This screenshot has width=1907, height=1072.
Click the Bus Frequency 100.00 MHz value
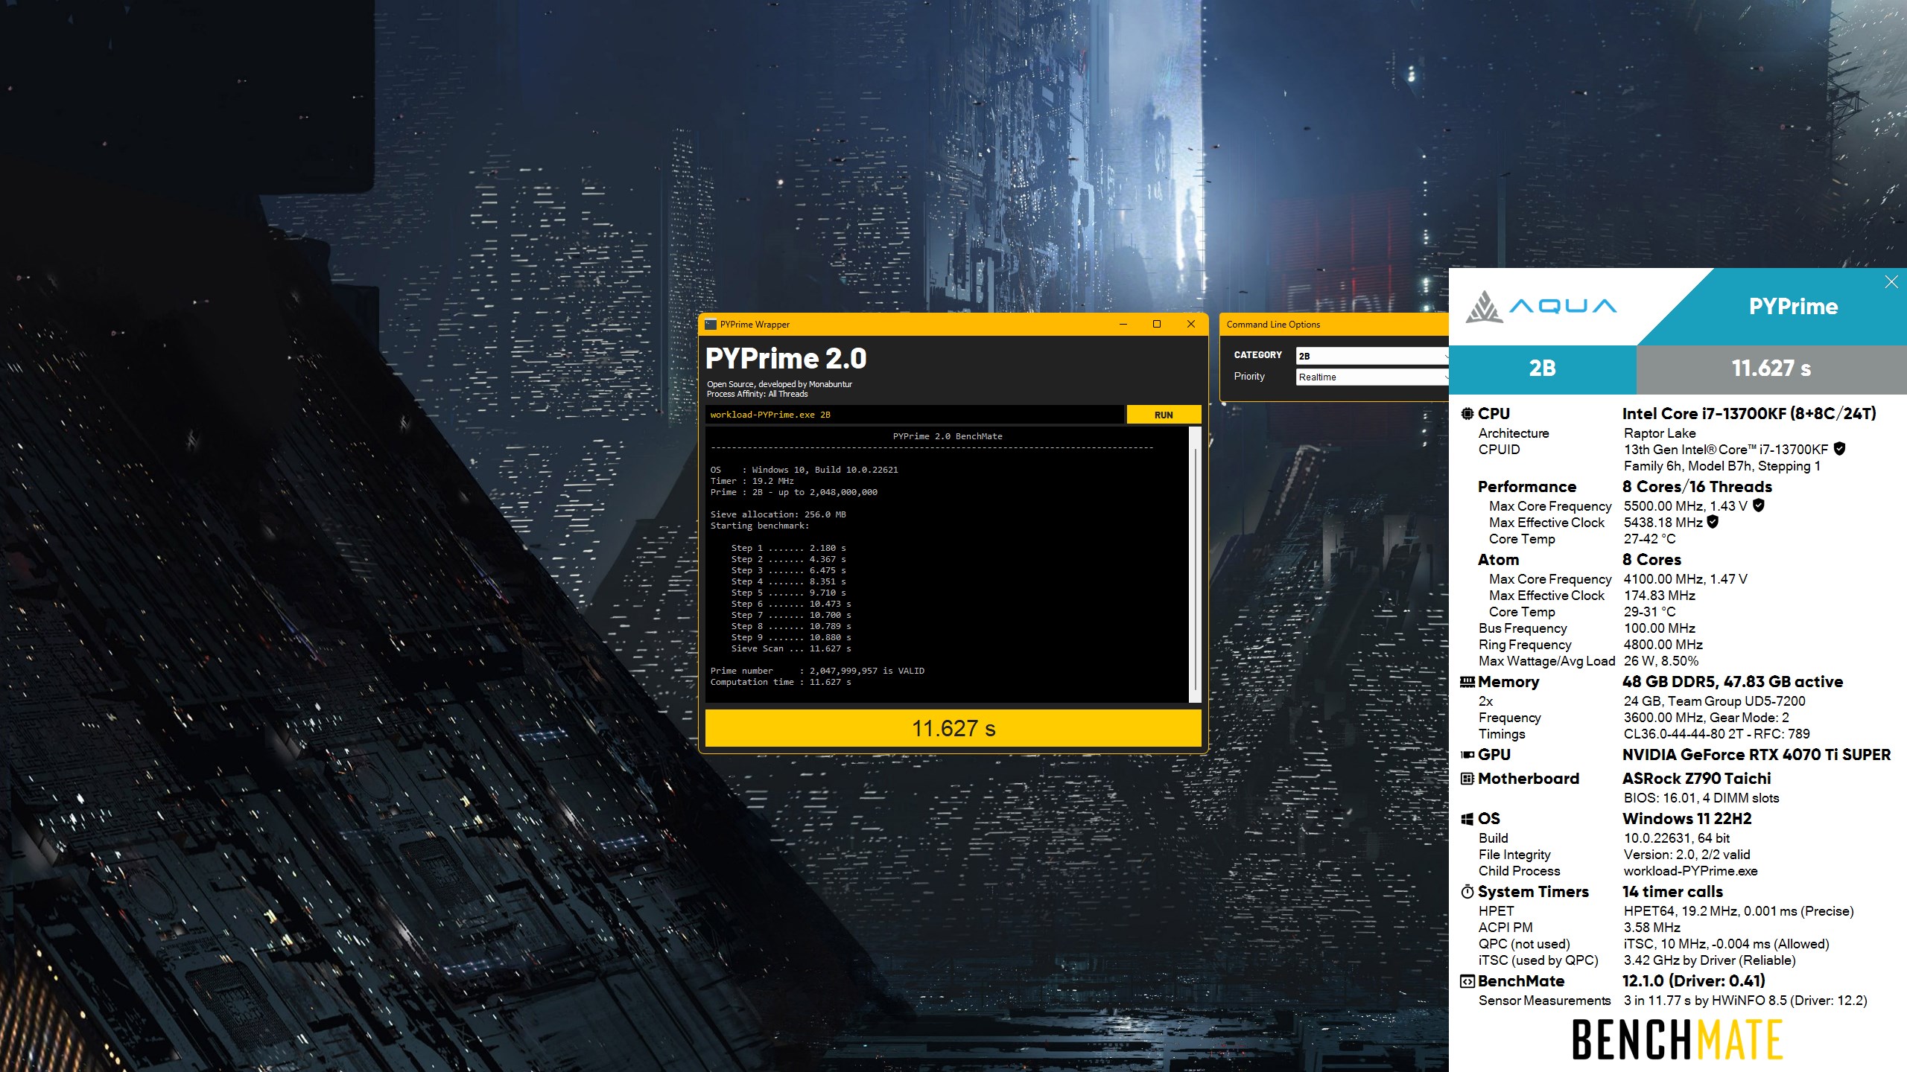(x=1659, y=628)
